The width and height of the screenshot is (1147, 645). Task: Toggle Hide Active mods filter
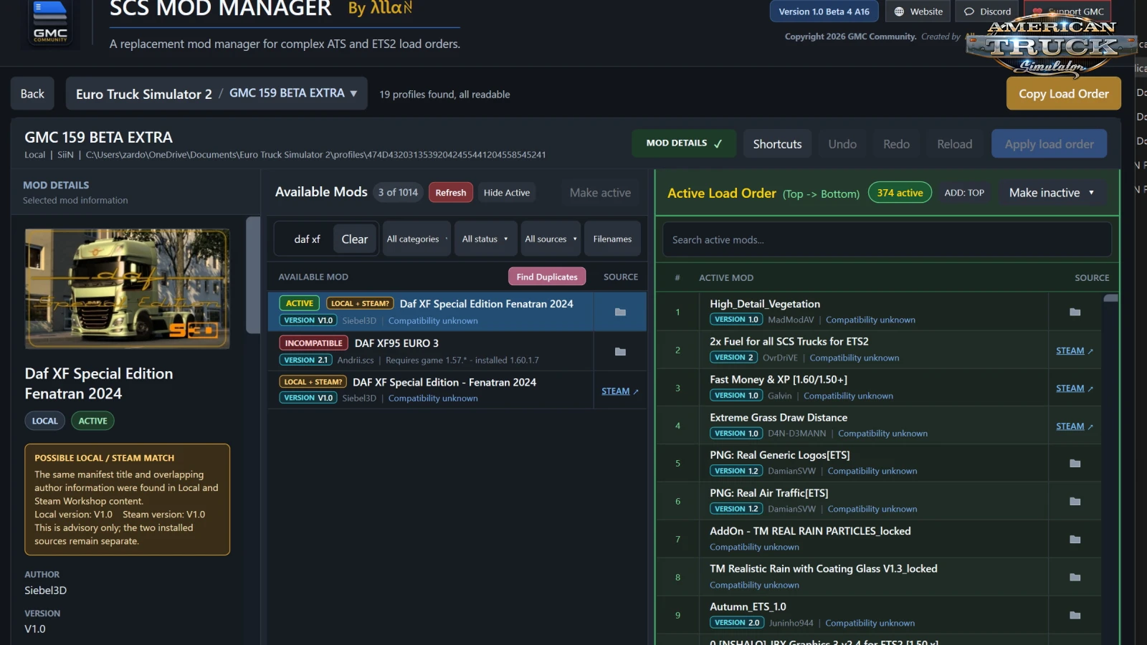[x=507, y=192]
